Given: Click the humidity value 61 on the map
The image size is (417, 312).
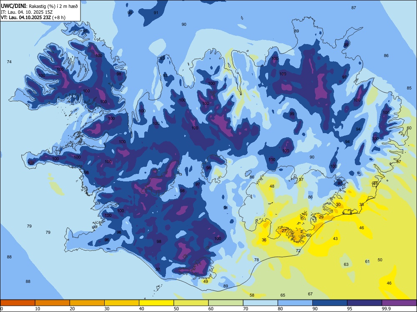Looking at the screenshot, I should tap(367, 262).
